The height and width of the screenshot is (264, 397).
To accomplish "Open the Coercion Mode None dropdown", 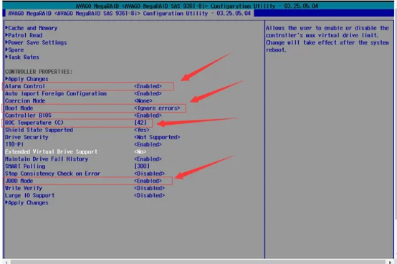I will coord(143,101).
